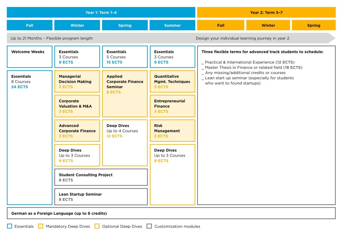The image size is (340, 236).
Task: Open Quantitative Mgmt. Techniques module
Action: click(172, 82)
